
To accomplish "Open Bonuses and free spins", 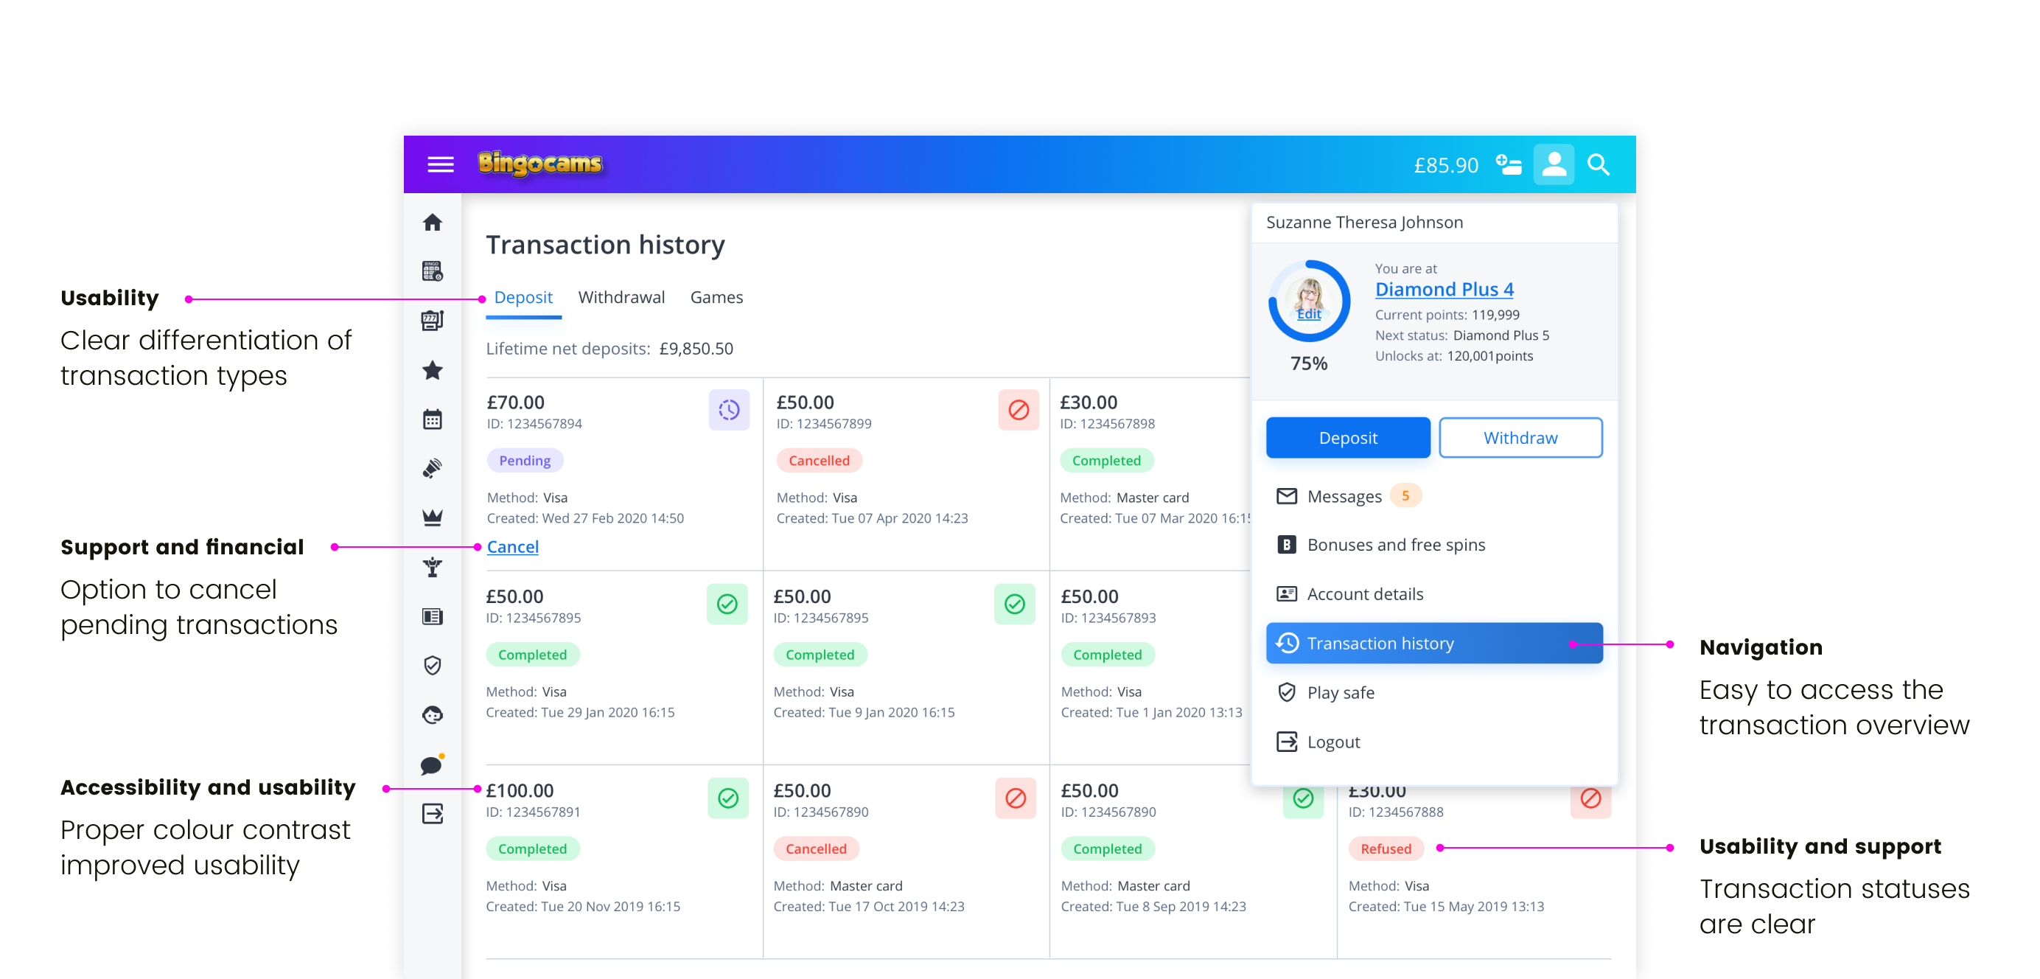I will pos(1396,544).
